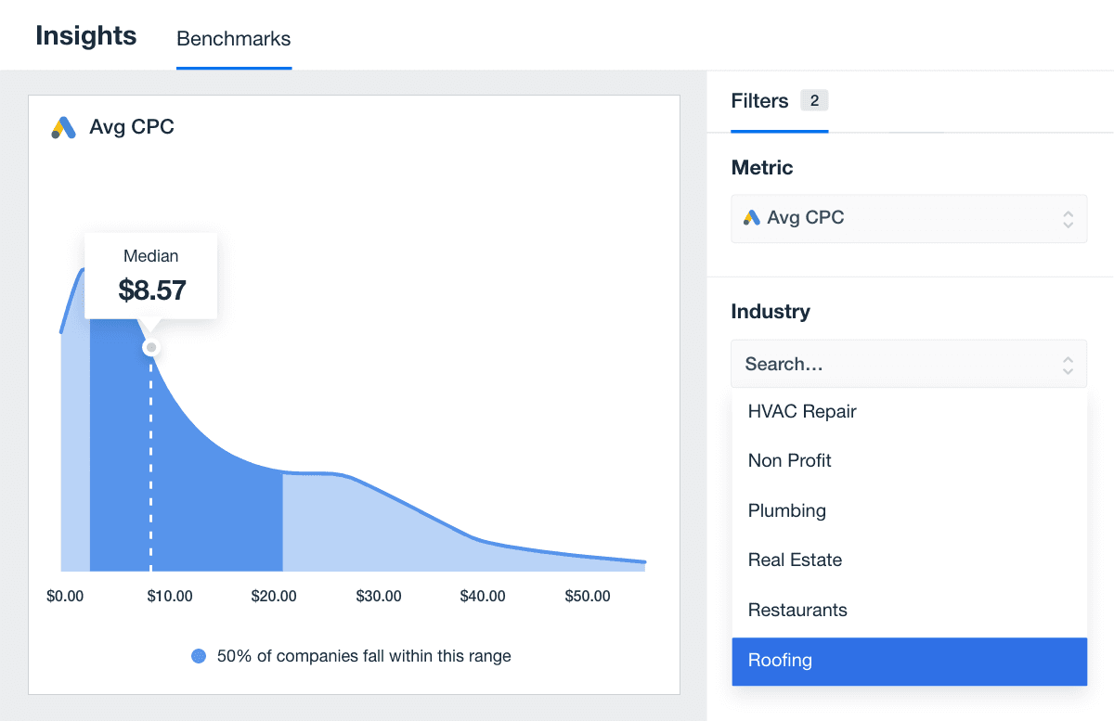This screenshot has width=1114, height=721.
Task: Open the Avg CPC metric dropdown
Action: click(x=908, y=219)
